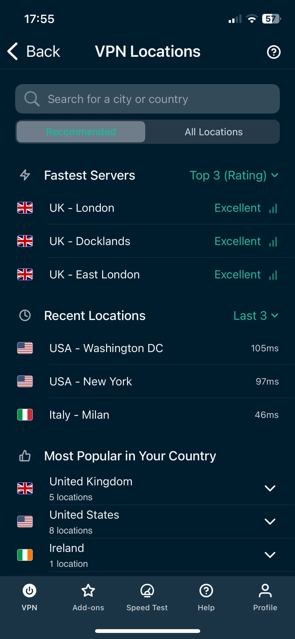Open the Profile person icon
Screen dimensions: 295x639
(x=265, y=591)
